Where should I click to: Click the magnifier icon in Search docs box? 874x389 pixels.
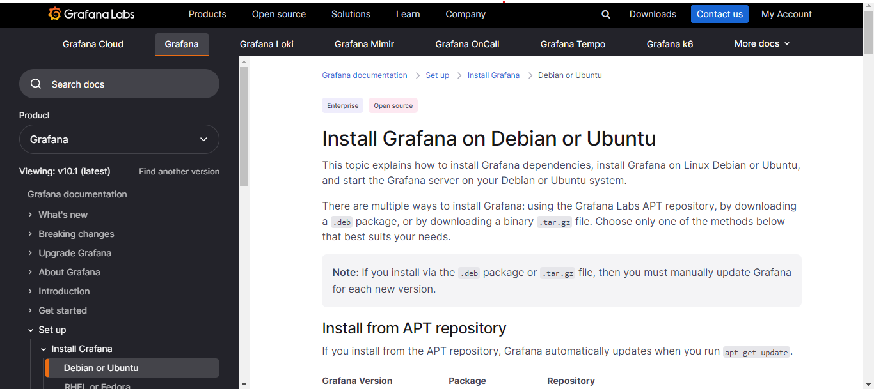pos(36,84)
